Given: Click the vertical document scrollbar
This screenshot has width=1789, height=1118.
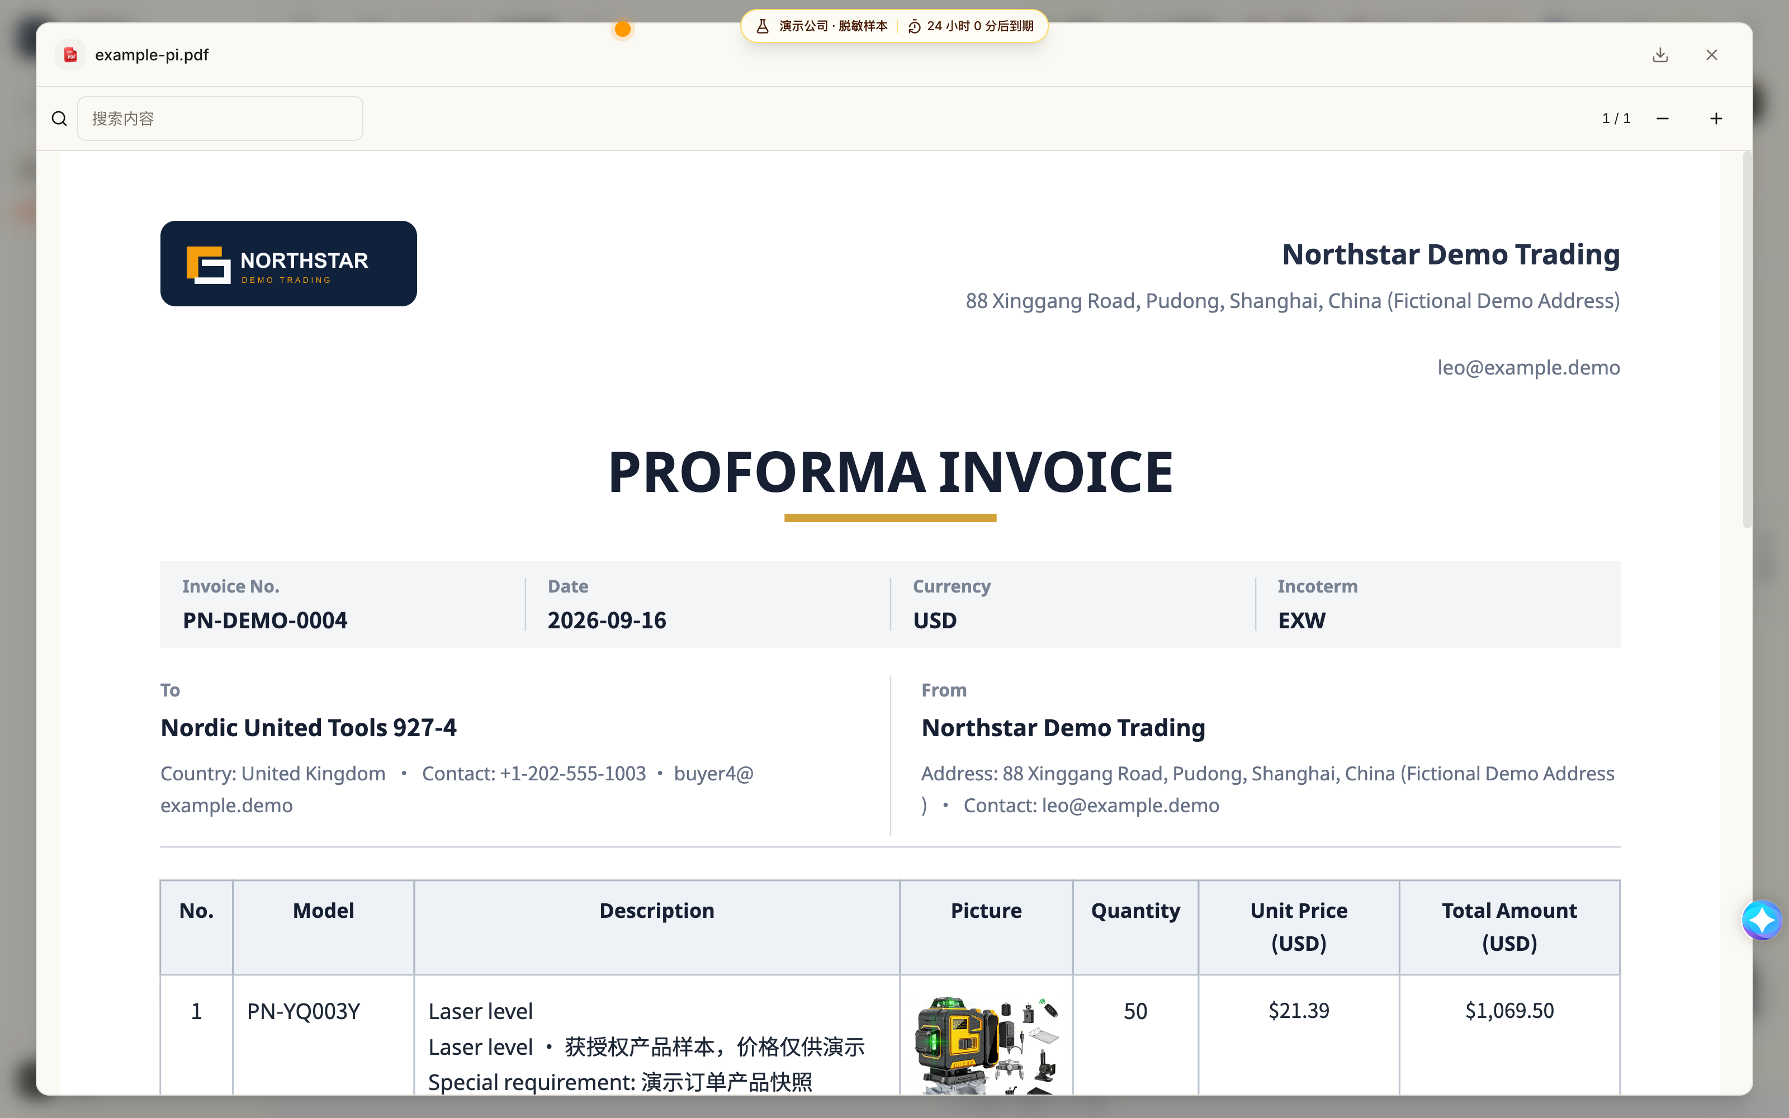Looking at the screenshot, I should 1747,340.
